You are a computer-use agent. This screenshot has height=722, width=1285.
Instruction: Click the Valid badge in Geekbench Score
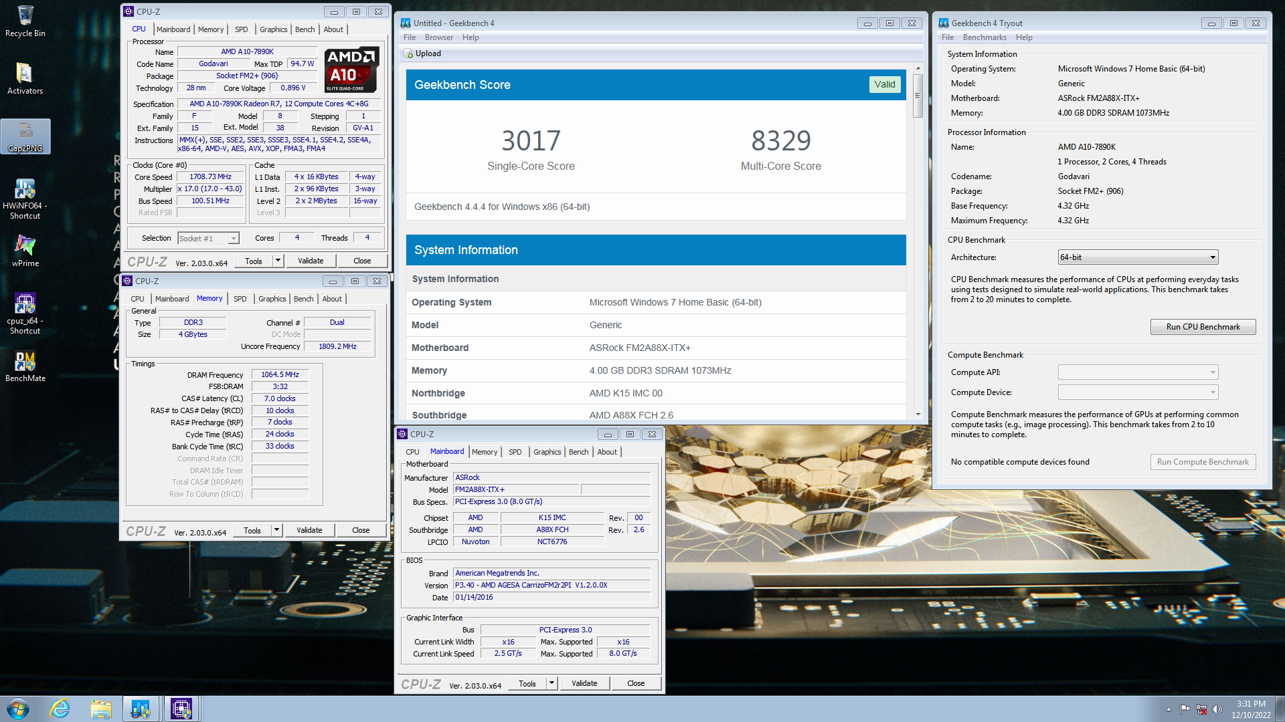pyautogui.click(x=885, y=85)
